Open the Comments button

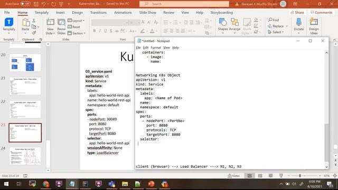point(322,13)
